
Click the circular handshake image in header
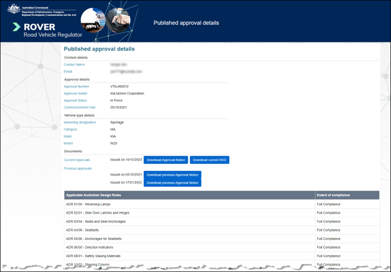click(x=120, y=22)
